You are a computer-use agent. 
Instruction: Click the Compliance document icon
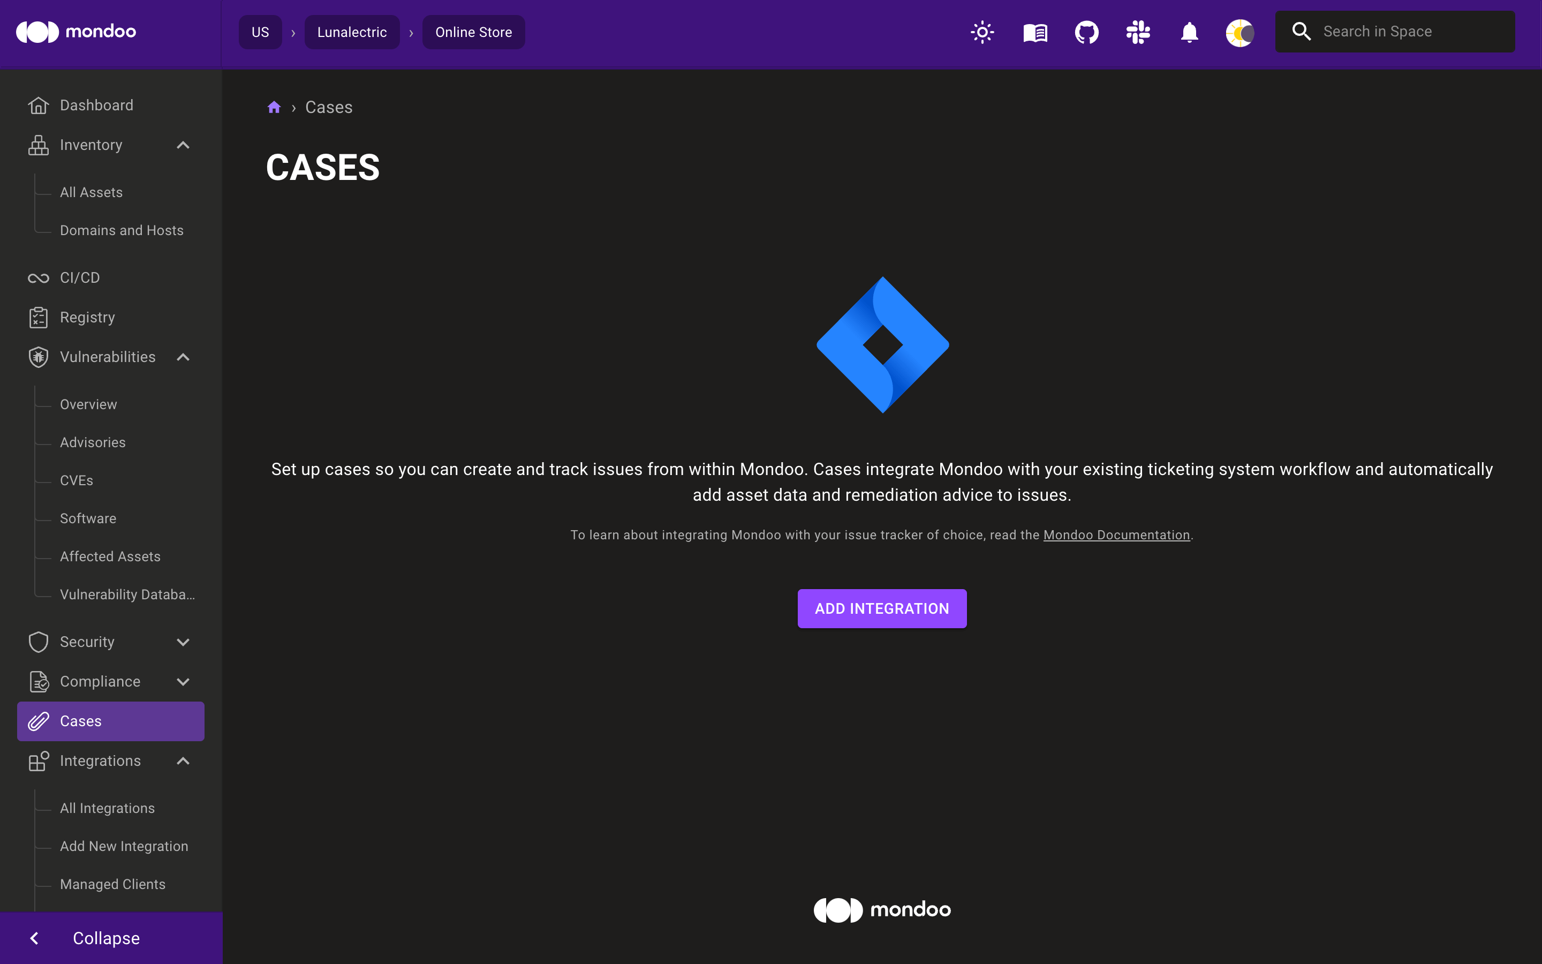36,681
